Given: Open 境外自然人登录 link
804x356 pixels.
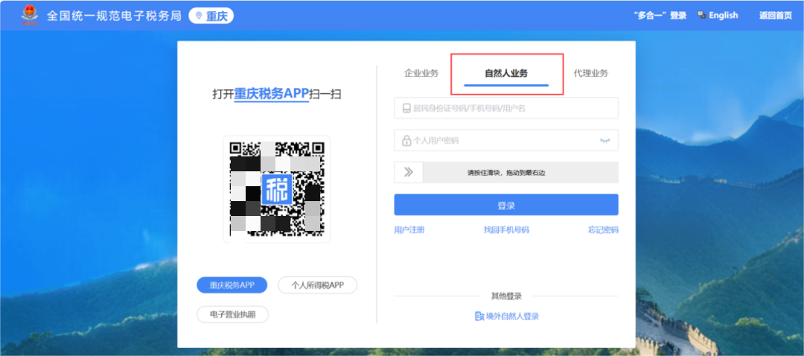Looking at the screenshot, I should [513, 317].
